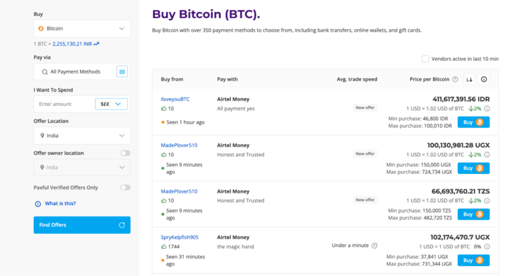Open vendor SpryKelpfish905 profile link
Screen dimensions: 531x276
coord(179,237)
